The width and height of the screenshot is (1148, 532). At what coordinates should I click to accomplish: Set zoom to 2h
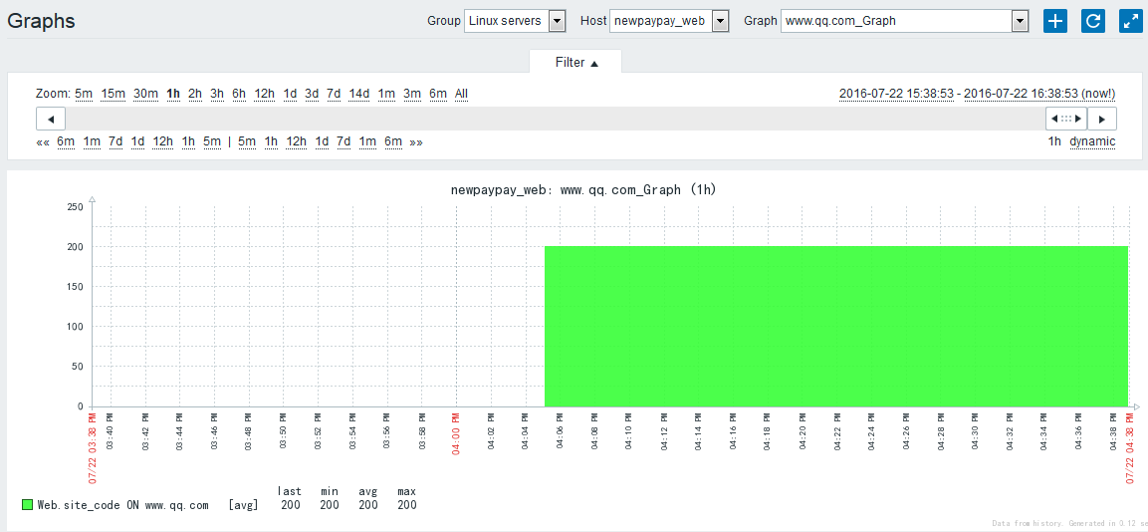[x=195, y=94]
